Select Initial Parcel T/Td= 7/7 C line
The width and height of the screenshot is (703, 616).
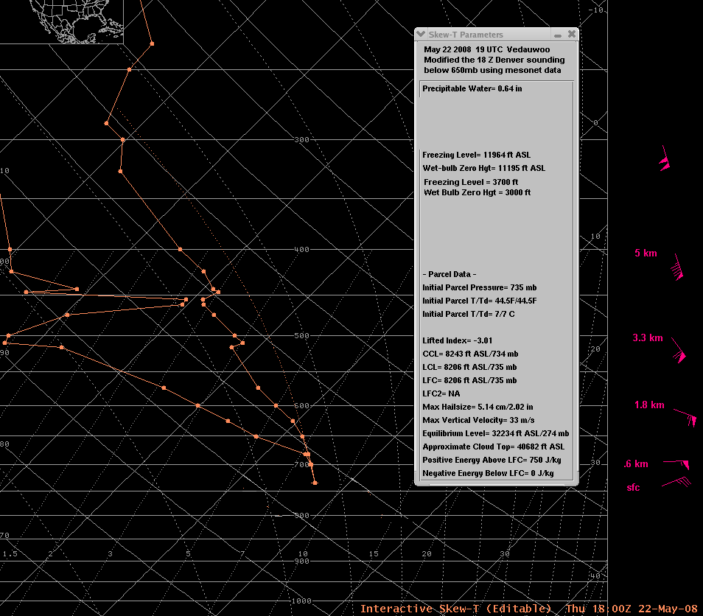coord(469,315)
